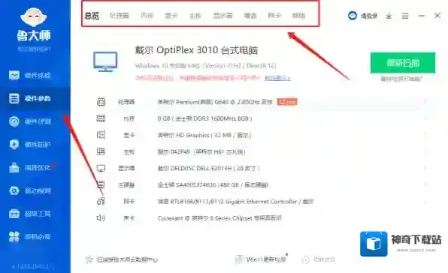
Task: Click the red warning text under Windows version
Action: [198, 77]
